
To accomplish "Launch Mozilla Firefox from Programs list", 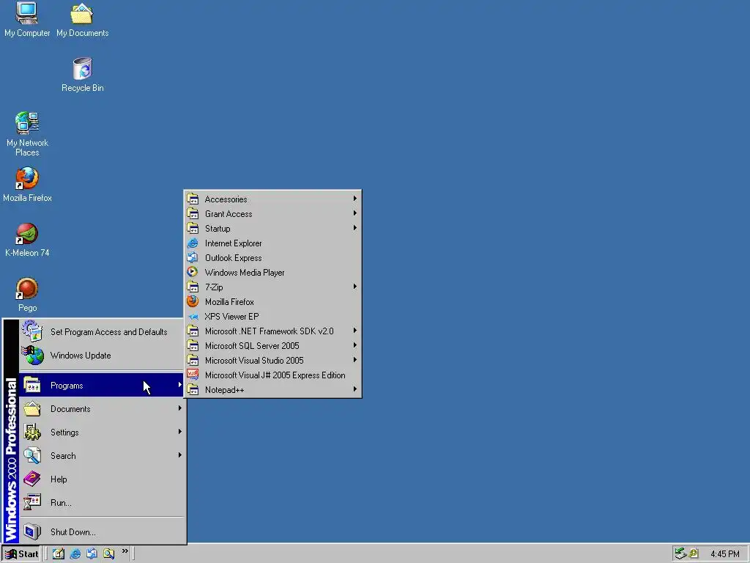I will 272,301.
